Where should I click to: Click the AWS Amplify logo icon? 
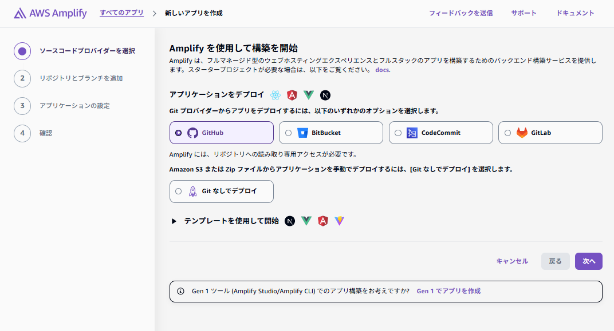[20, 13]
